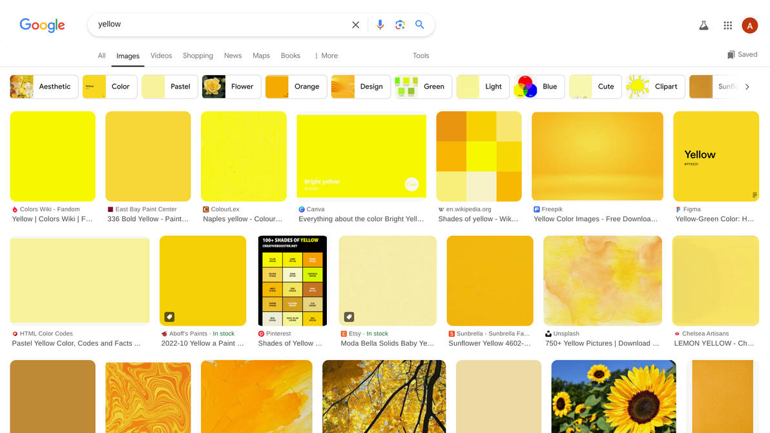Select the Blue suggestion chip
This screenshot has height=433, width=770.
coord(539,87)
